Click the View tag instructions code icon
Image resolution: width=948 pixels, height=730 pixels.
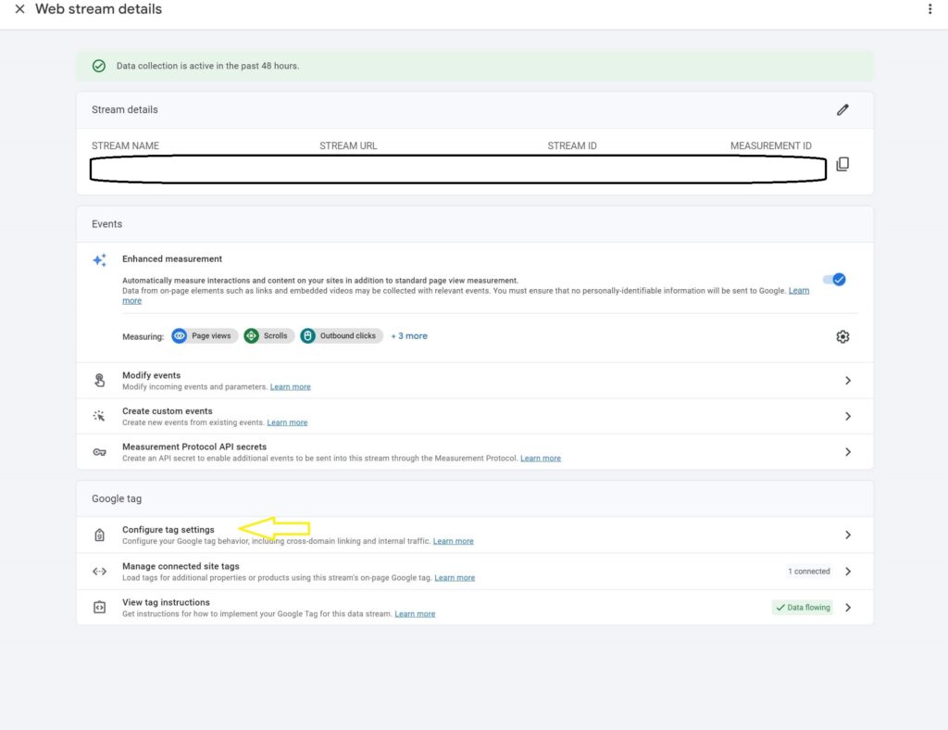click(100, 607)
